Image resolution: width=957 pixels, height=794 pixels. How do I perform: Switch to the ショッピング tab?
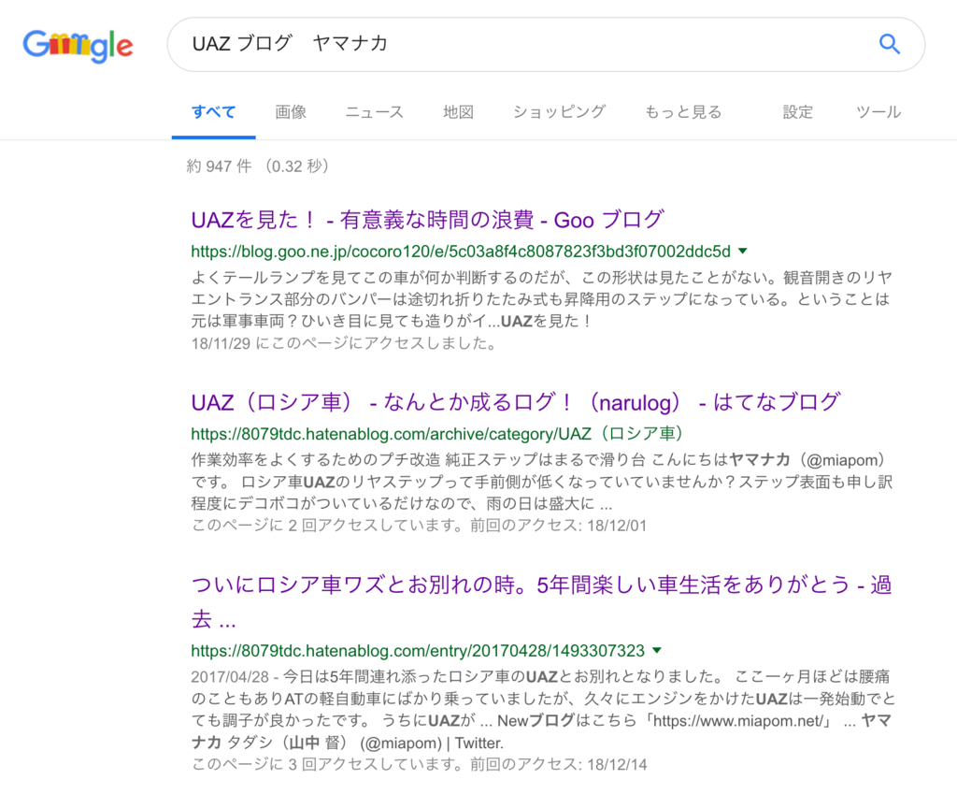point(559,112)
